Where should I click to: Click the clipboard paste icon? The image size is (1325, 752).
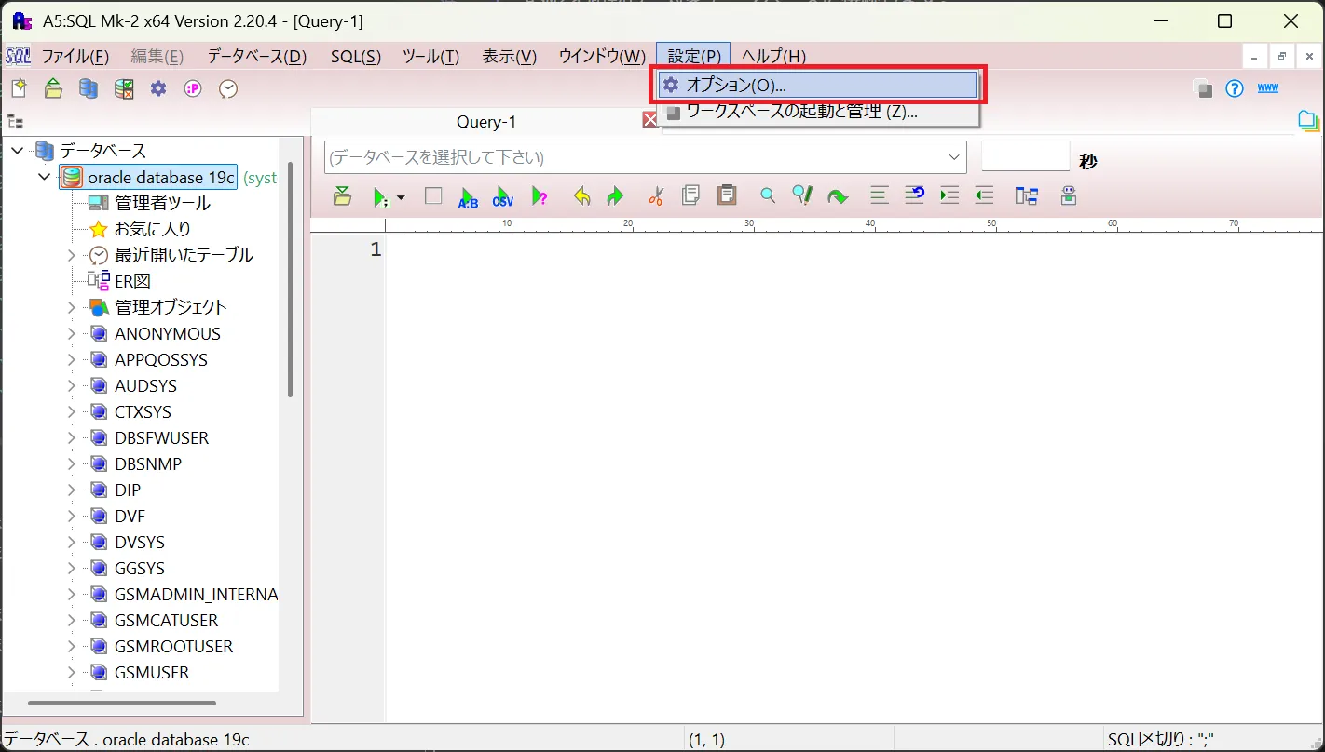(x=727, y=196)
